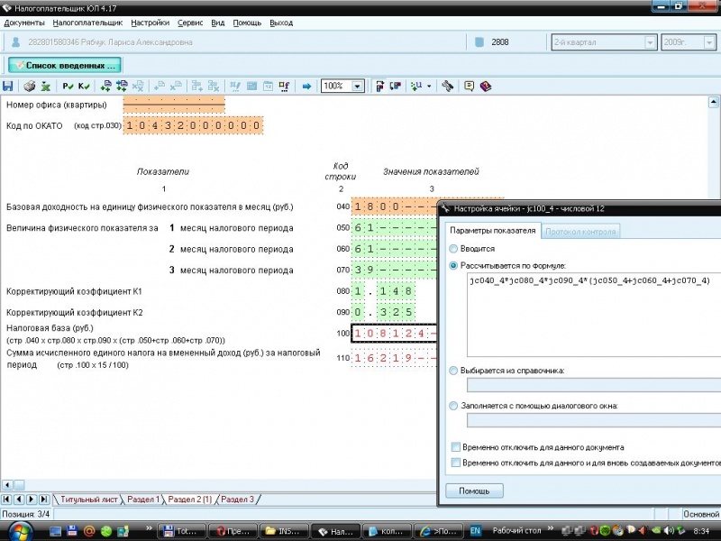
Task: Click the add multiple pages toolbar icon
Action: coord(122,86)
